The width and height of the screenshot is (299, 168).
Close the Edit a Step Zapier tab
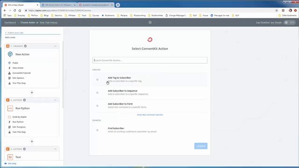click(x=37, y=5)
